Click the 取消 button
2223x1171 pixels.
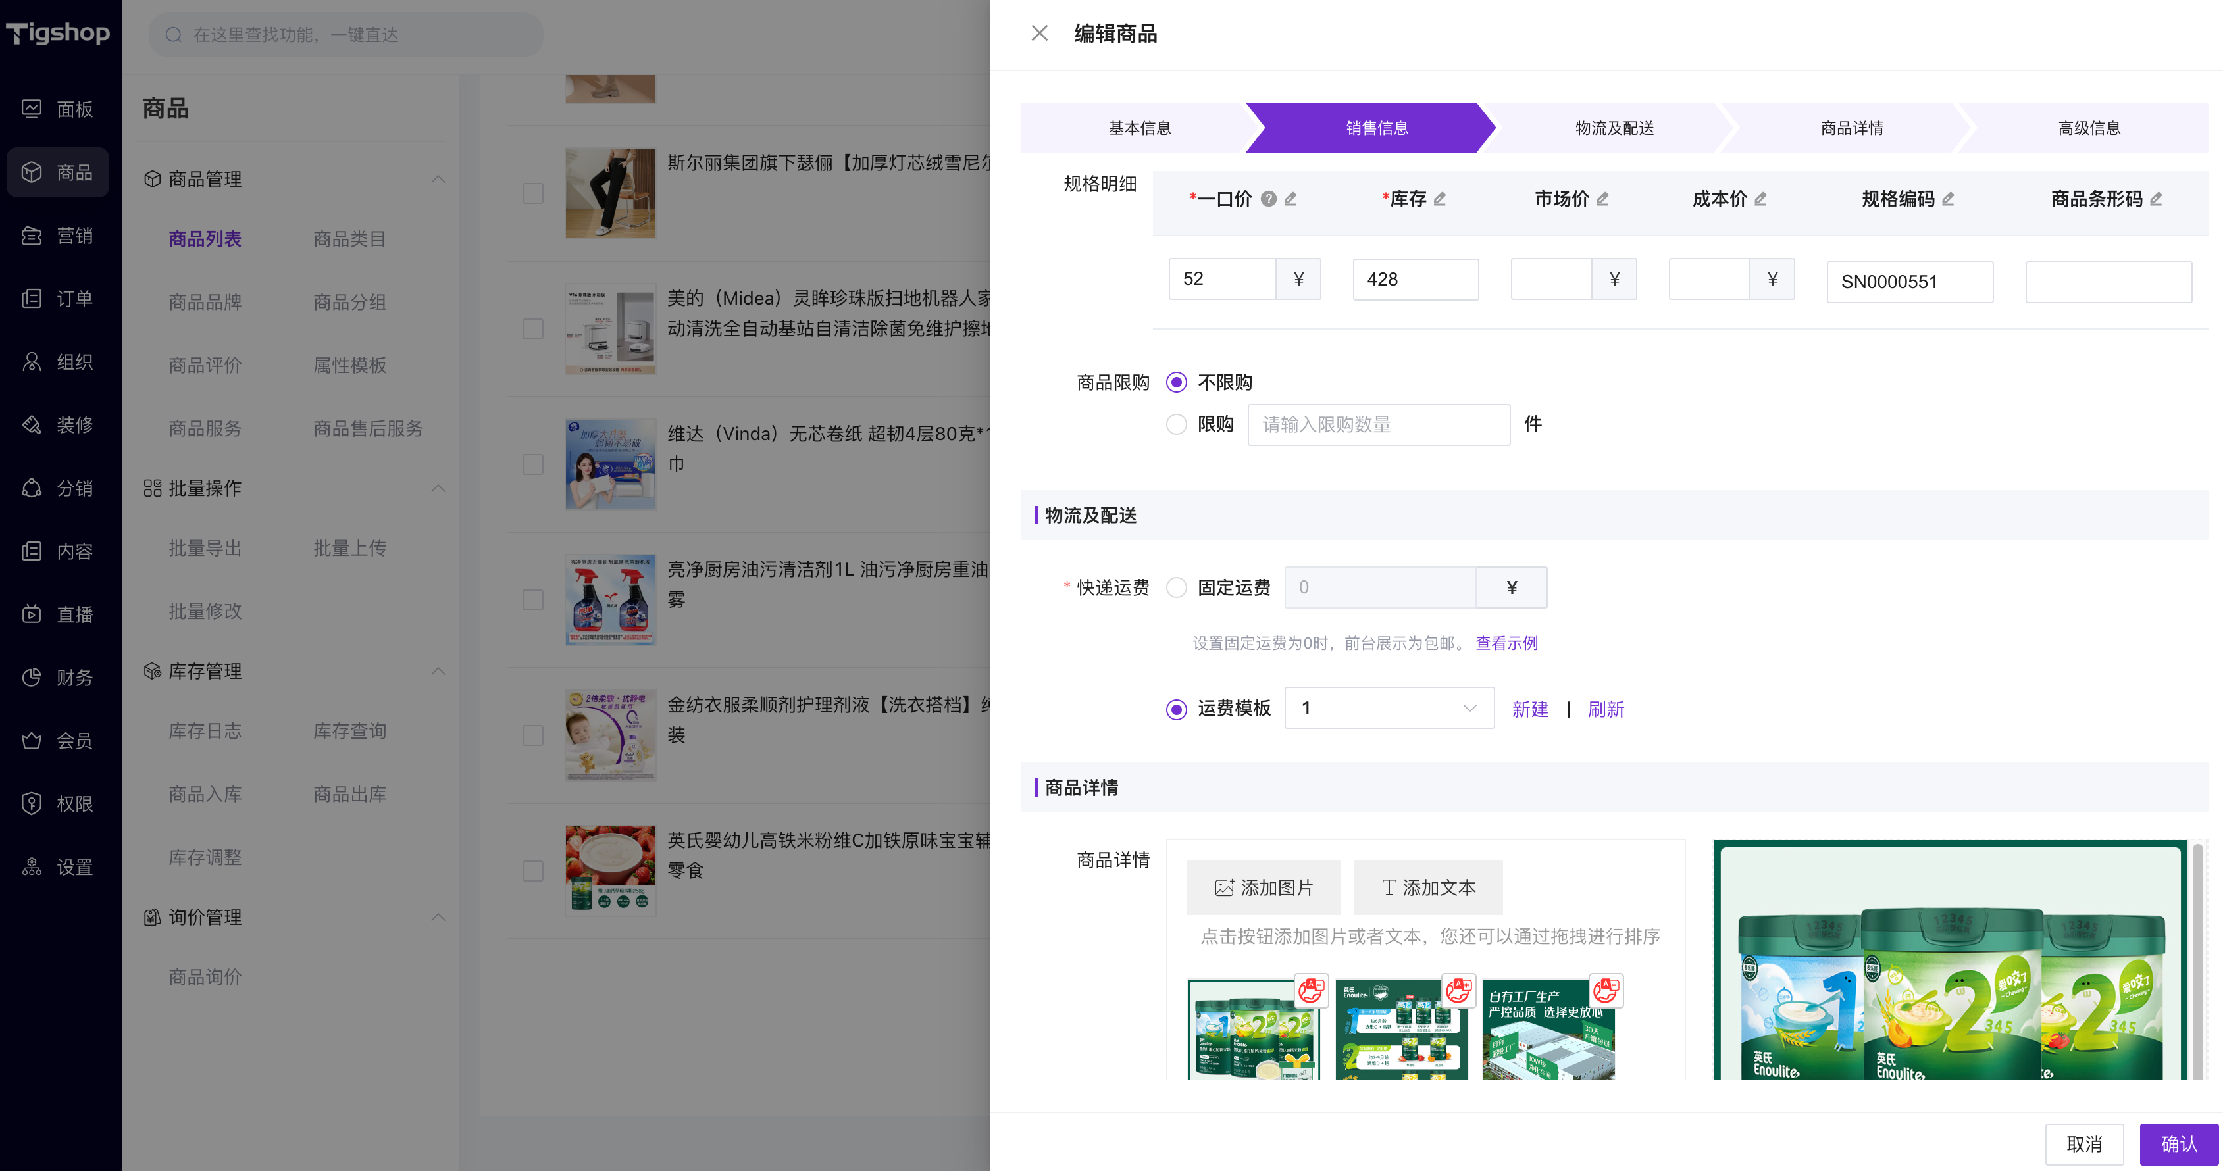pyautogui.click(x=2084, y=1144)
